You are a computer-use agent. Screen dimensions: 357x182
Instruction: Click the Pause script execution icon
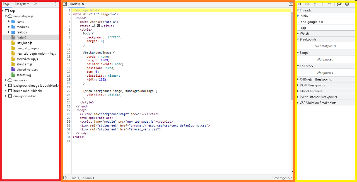[300, 4]
